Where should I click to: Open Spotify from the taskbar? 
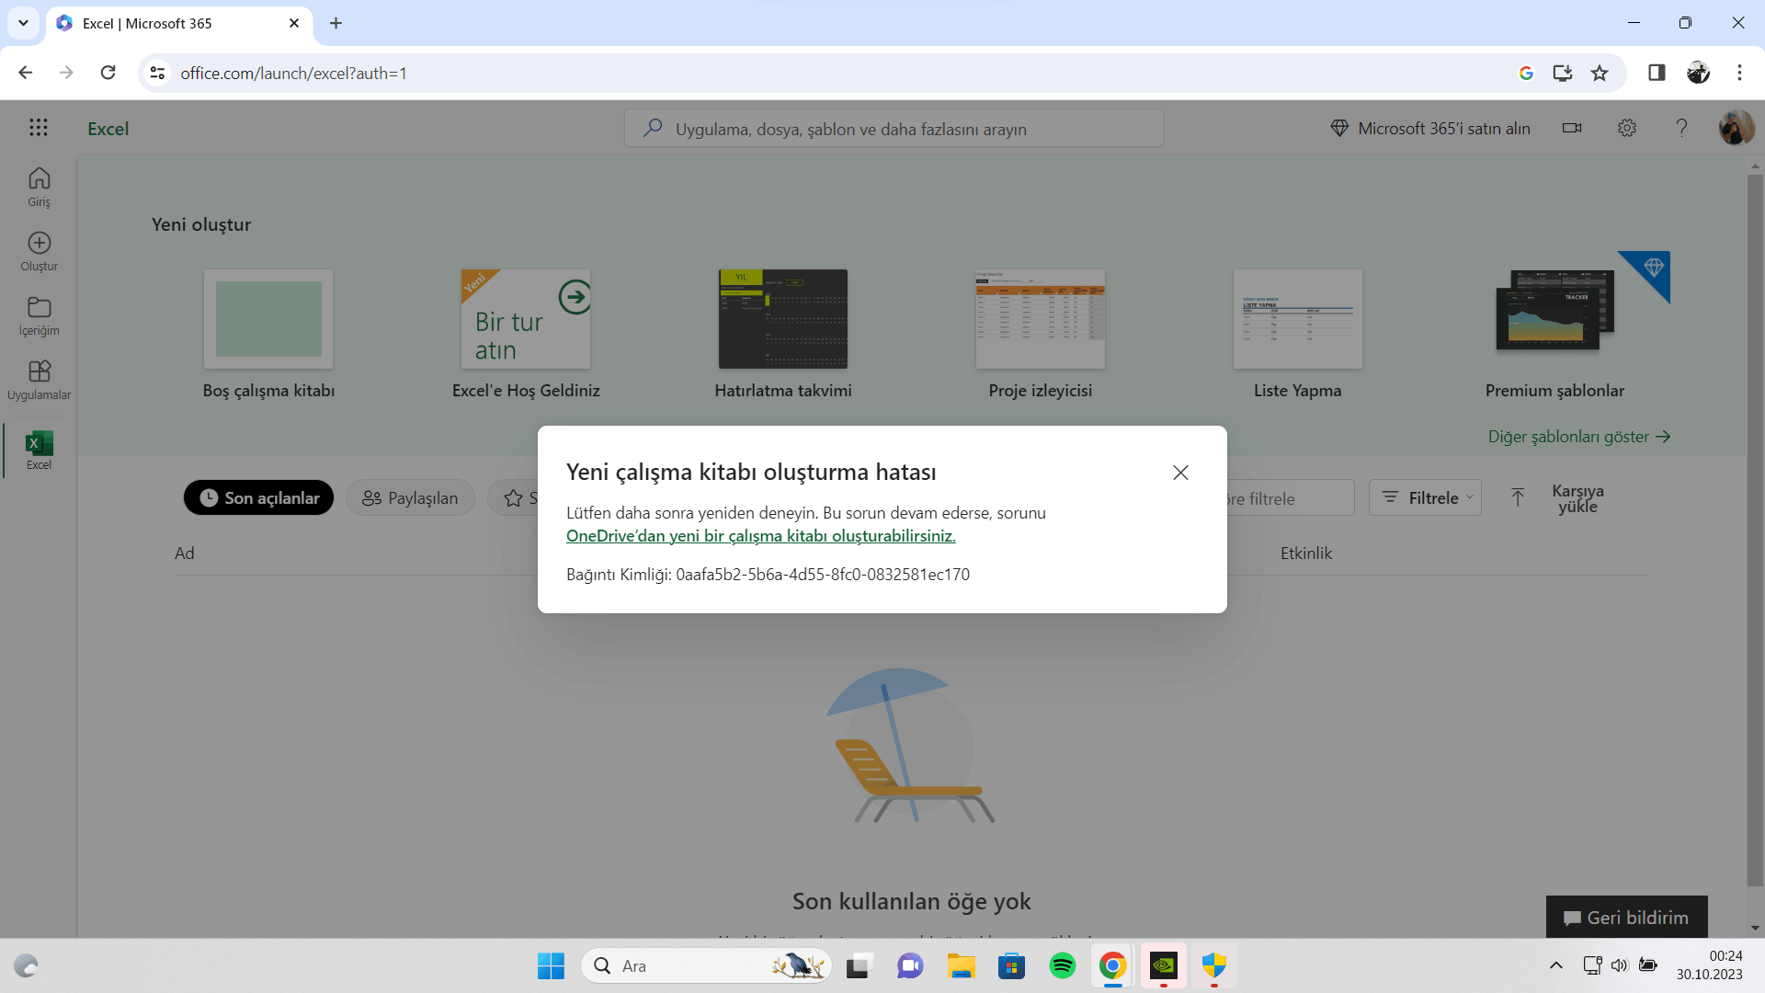(x=1062, y=965)
